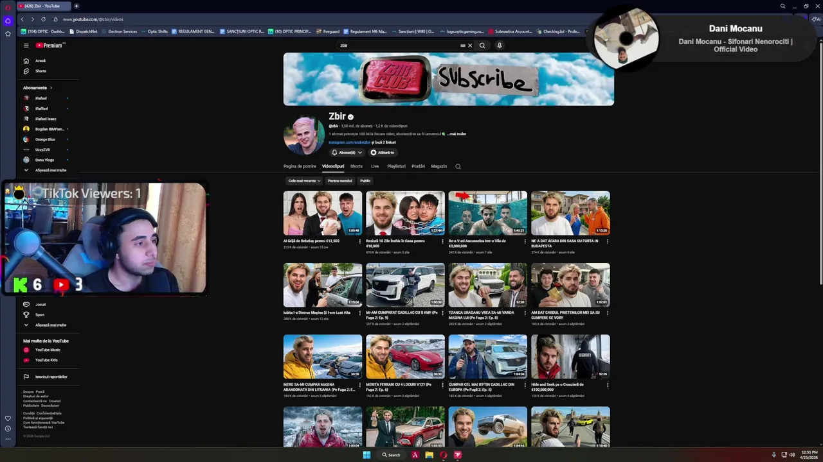Image resolution: width=823 pixels, height=462 pixels.
Task: Expand the Abonamente section chevron
Action: [x=51, y=88]
